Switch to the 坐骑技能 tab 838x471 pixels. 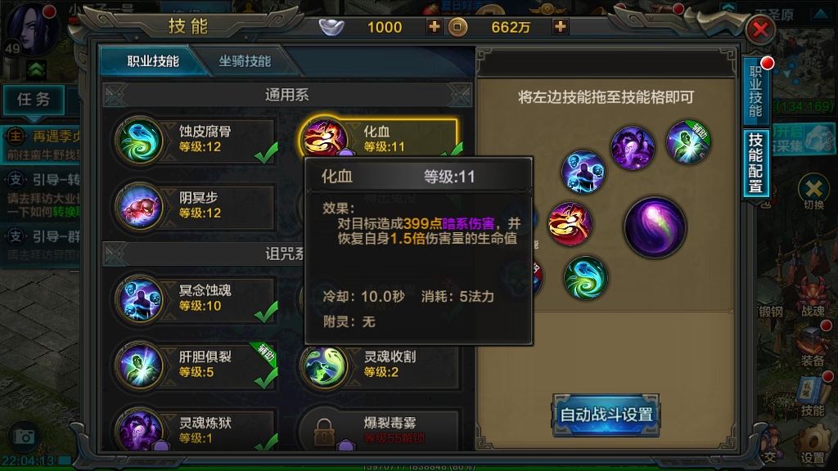pyautogui.click(x=245, y=61)
